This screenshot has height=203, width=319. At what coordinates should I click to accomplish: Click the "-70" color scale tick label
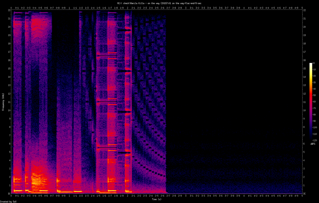click(x=314, y=108)
